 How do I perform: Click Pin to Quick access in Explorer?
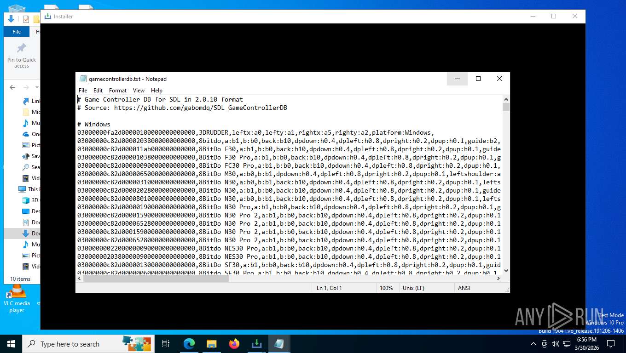22,56
